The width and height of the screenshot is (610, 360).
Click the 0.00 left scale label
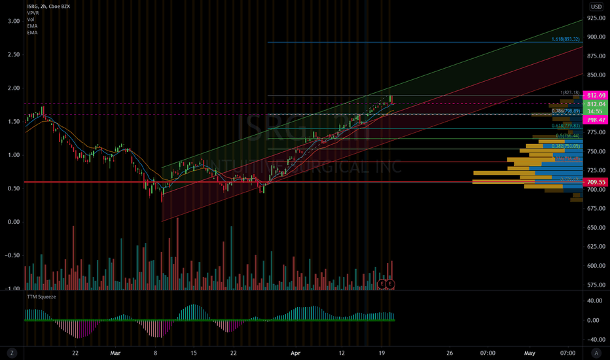(14, 222)
